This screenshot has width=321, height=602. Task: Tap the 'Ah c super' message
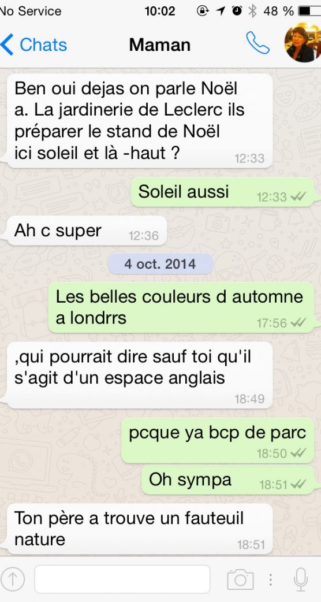87,231
